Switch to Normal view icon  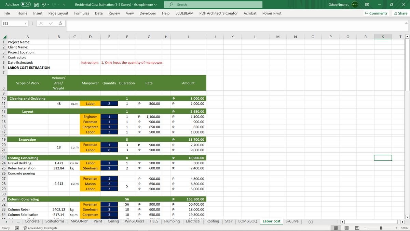(335, 228)
